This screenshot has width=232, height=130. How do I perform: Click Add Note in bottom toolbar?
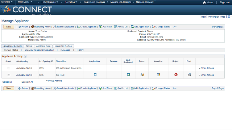click(x=105, y=88)
